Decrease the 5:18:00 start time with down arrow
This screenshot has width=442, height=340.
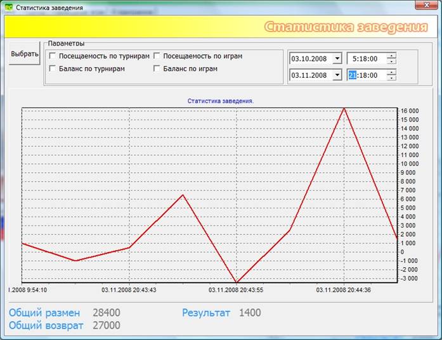pyautogui.click(x=391, y=62)
